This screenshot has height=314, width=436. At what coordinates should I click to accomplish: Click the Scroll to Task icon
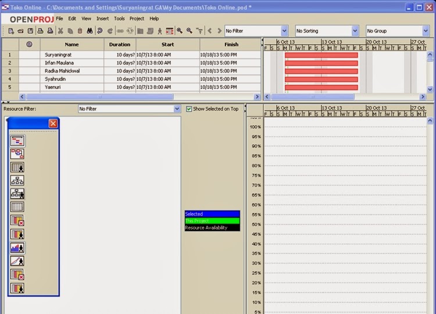coord(199,31)
